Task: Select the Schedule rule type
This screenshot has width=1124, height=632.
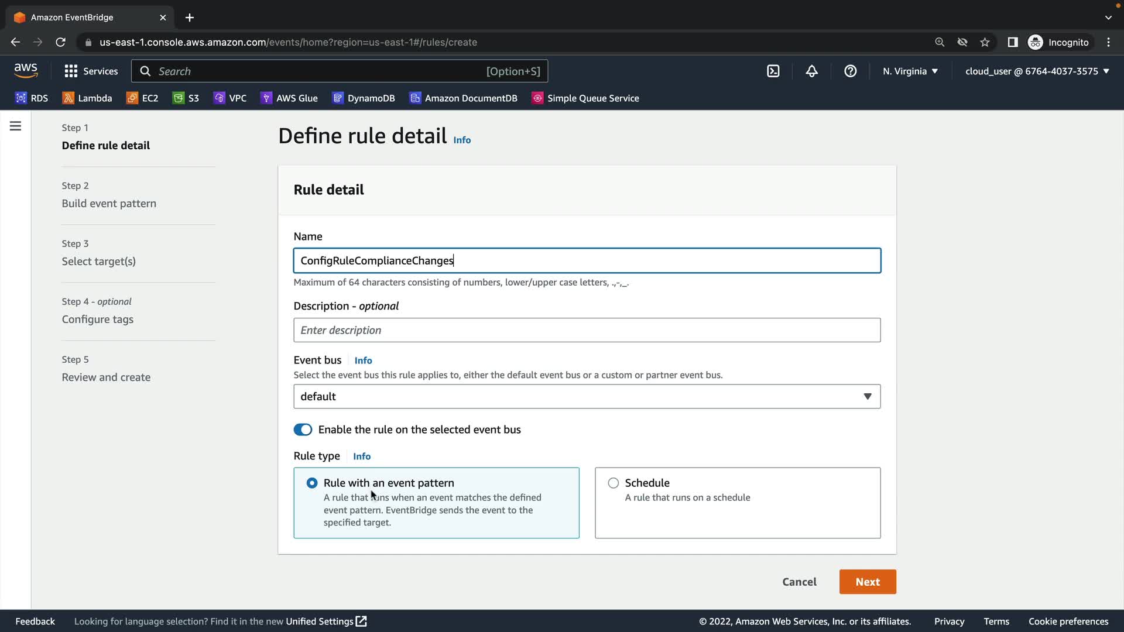Action: tap(613, 483)
